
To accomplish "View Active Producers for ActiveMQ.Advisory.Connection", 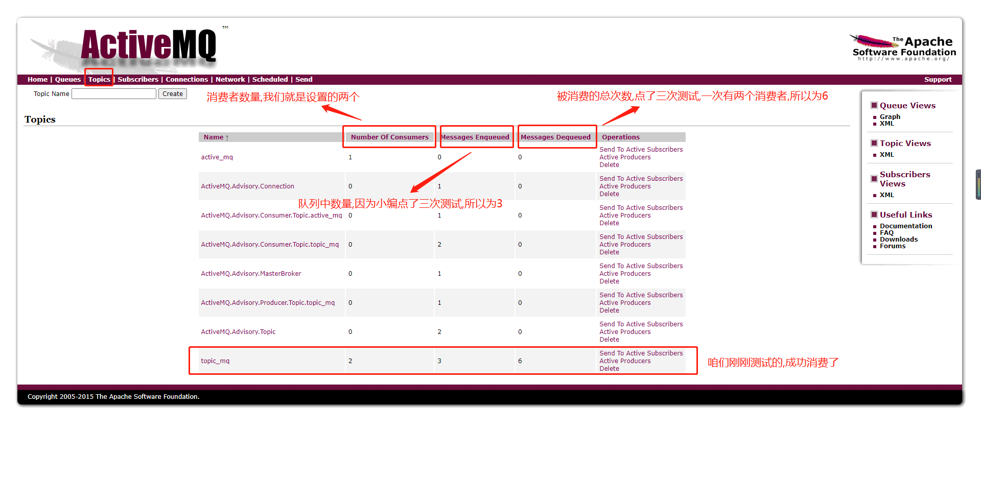I will coord(625,186).
